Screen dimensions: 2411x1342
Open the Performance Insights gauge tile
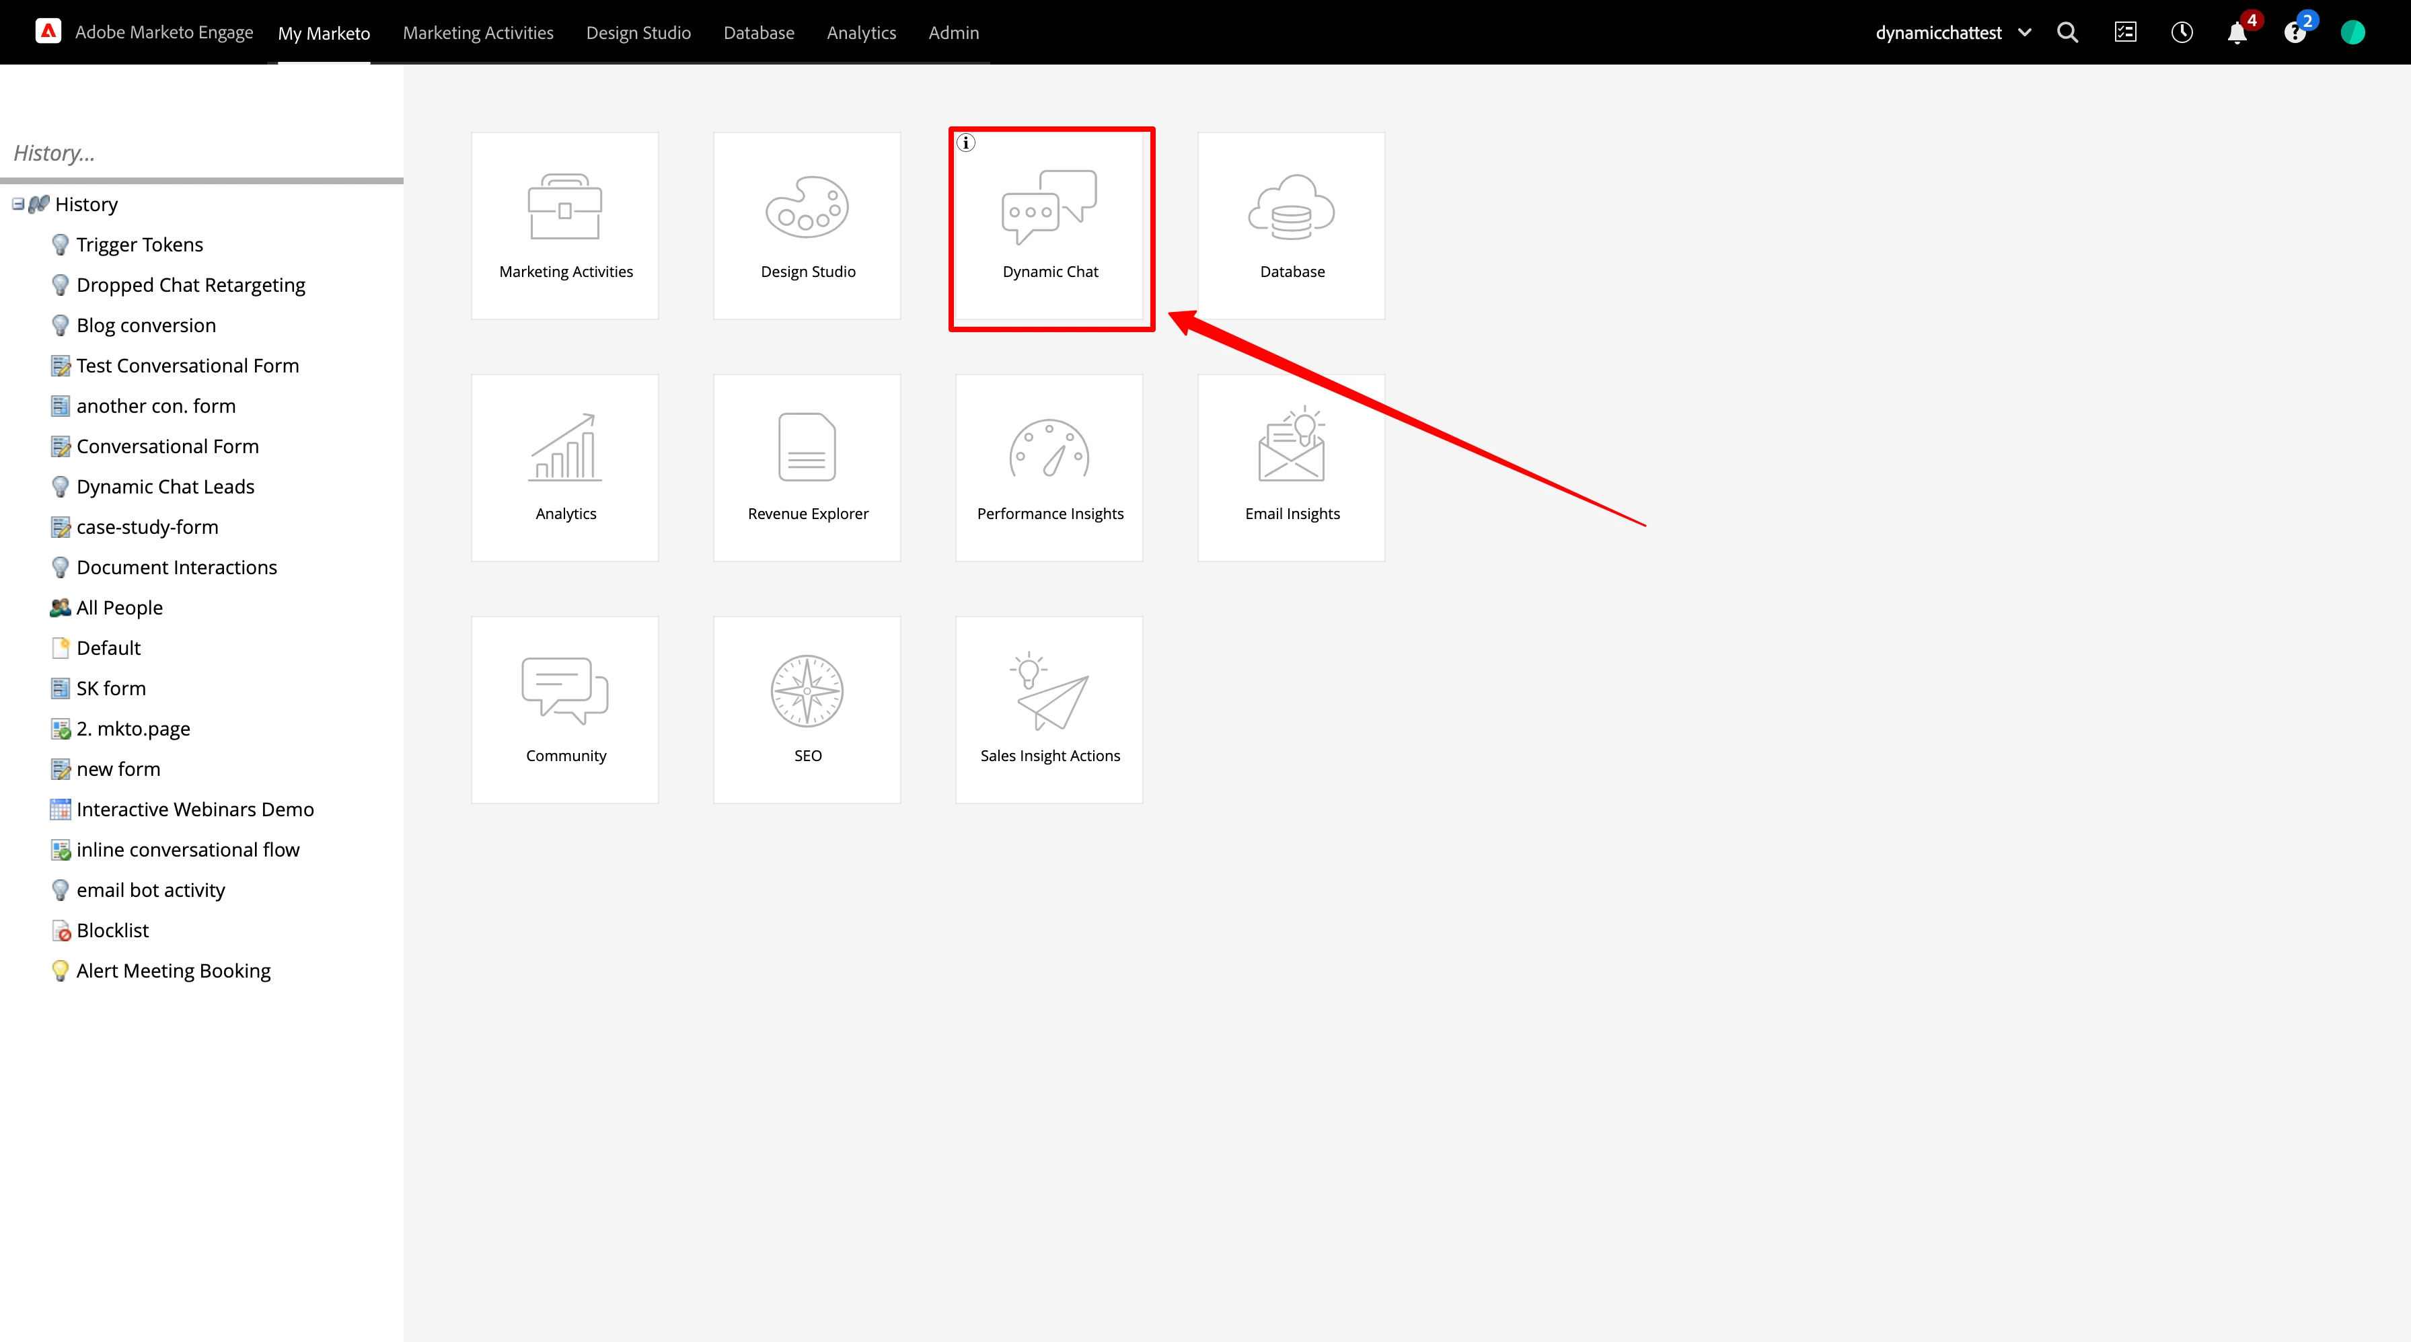[x=1049, y=467]
